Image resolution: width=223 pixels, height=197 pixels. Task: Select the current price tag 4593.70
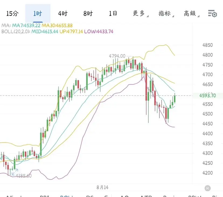[x=207, y=95]
